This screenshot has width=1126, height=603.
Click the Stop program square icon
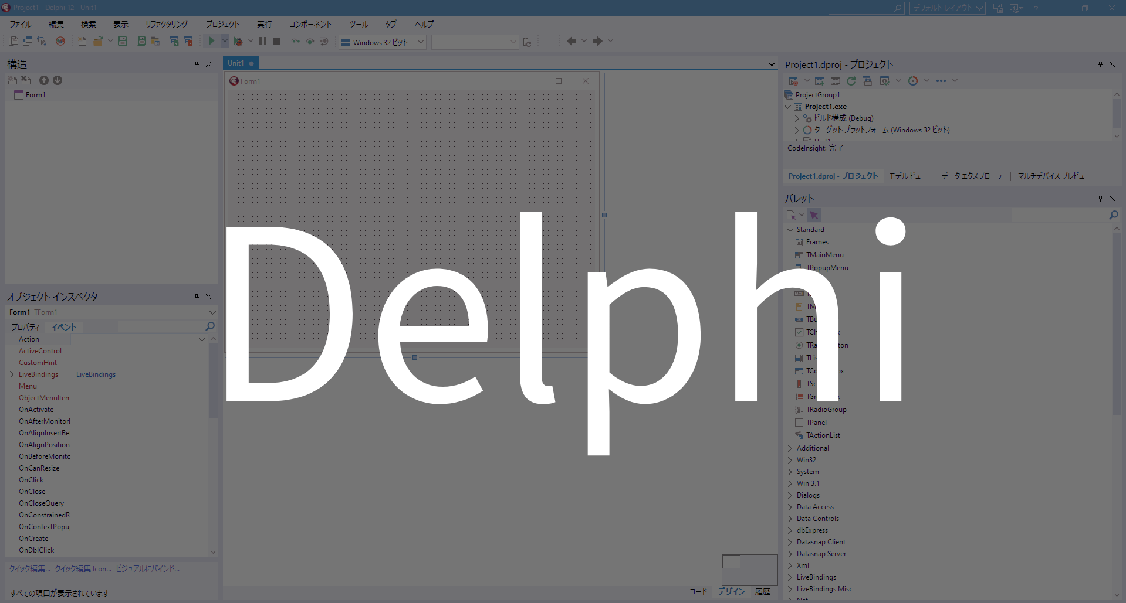coord(277,41)
